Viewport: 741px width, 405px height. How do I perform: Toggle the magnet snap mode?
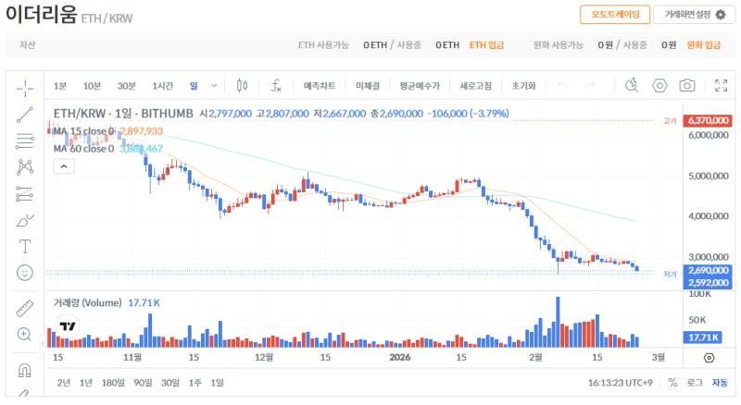tap(25, 371)
